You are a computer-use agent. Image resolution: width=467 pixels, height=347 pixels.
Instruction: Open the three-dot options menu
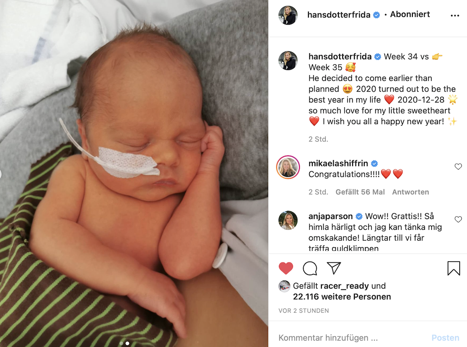coord(454,16)
